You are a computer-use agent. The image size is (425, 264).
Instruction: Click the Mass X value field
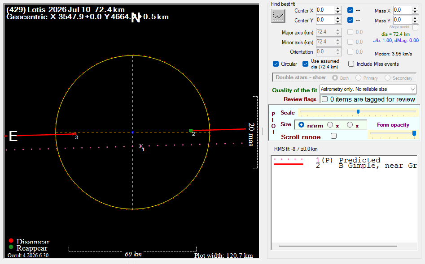403,10
